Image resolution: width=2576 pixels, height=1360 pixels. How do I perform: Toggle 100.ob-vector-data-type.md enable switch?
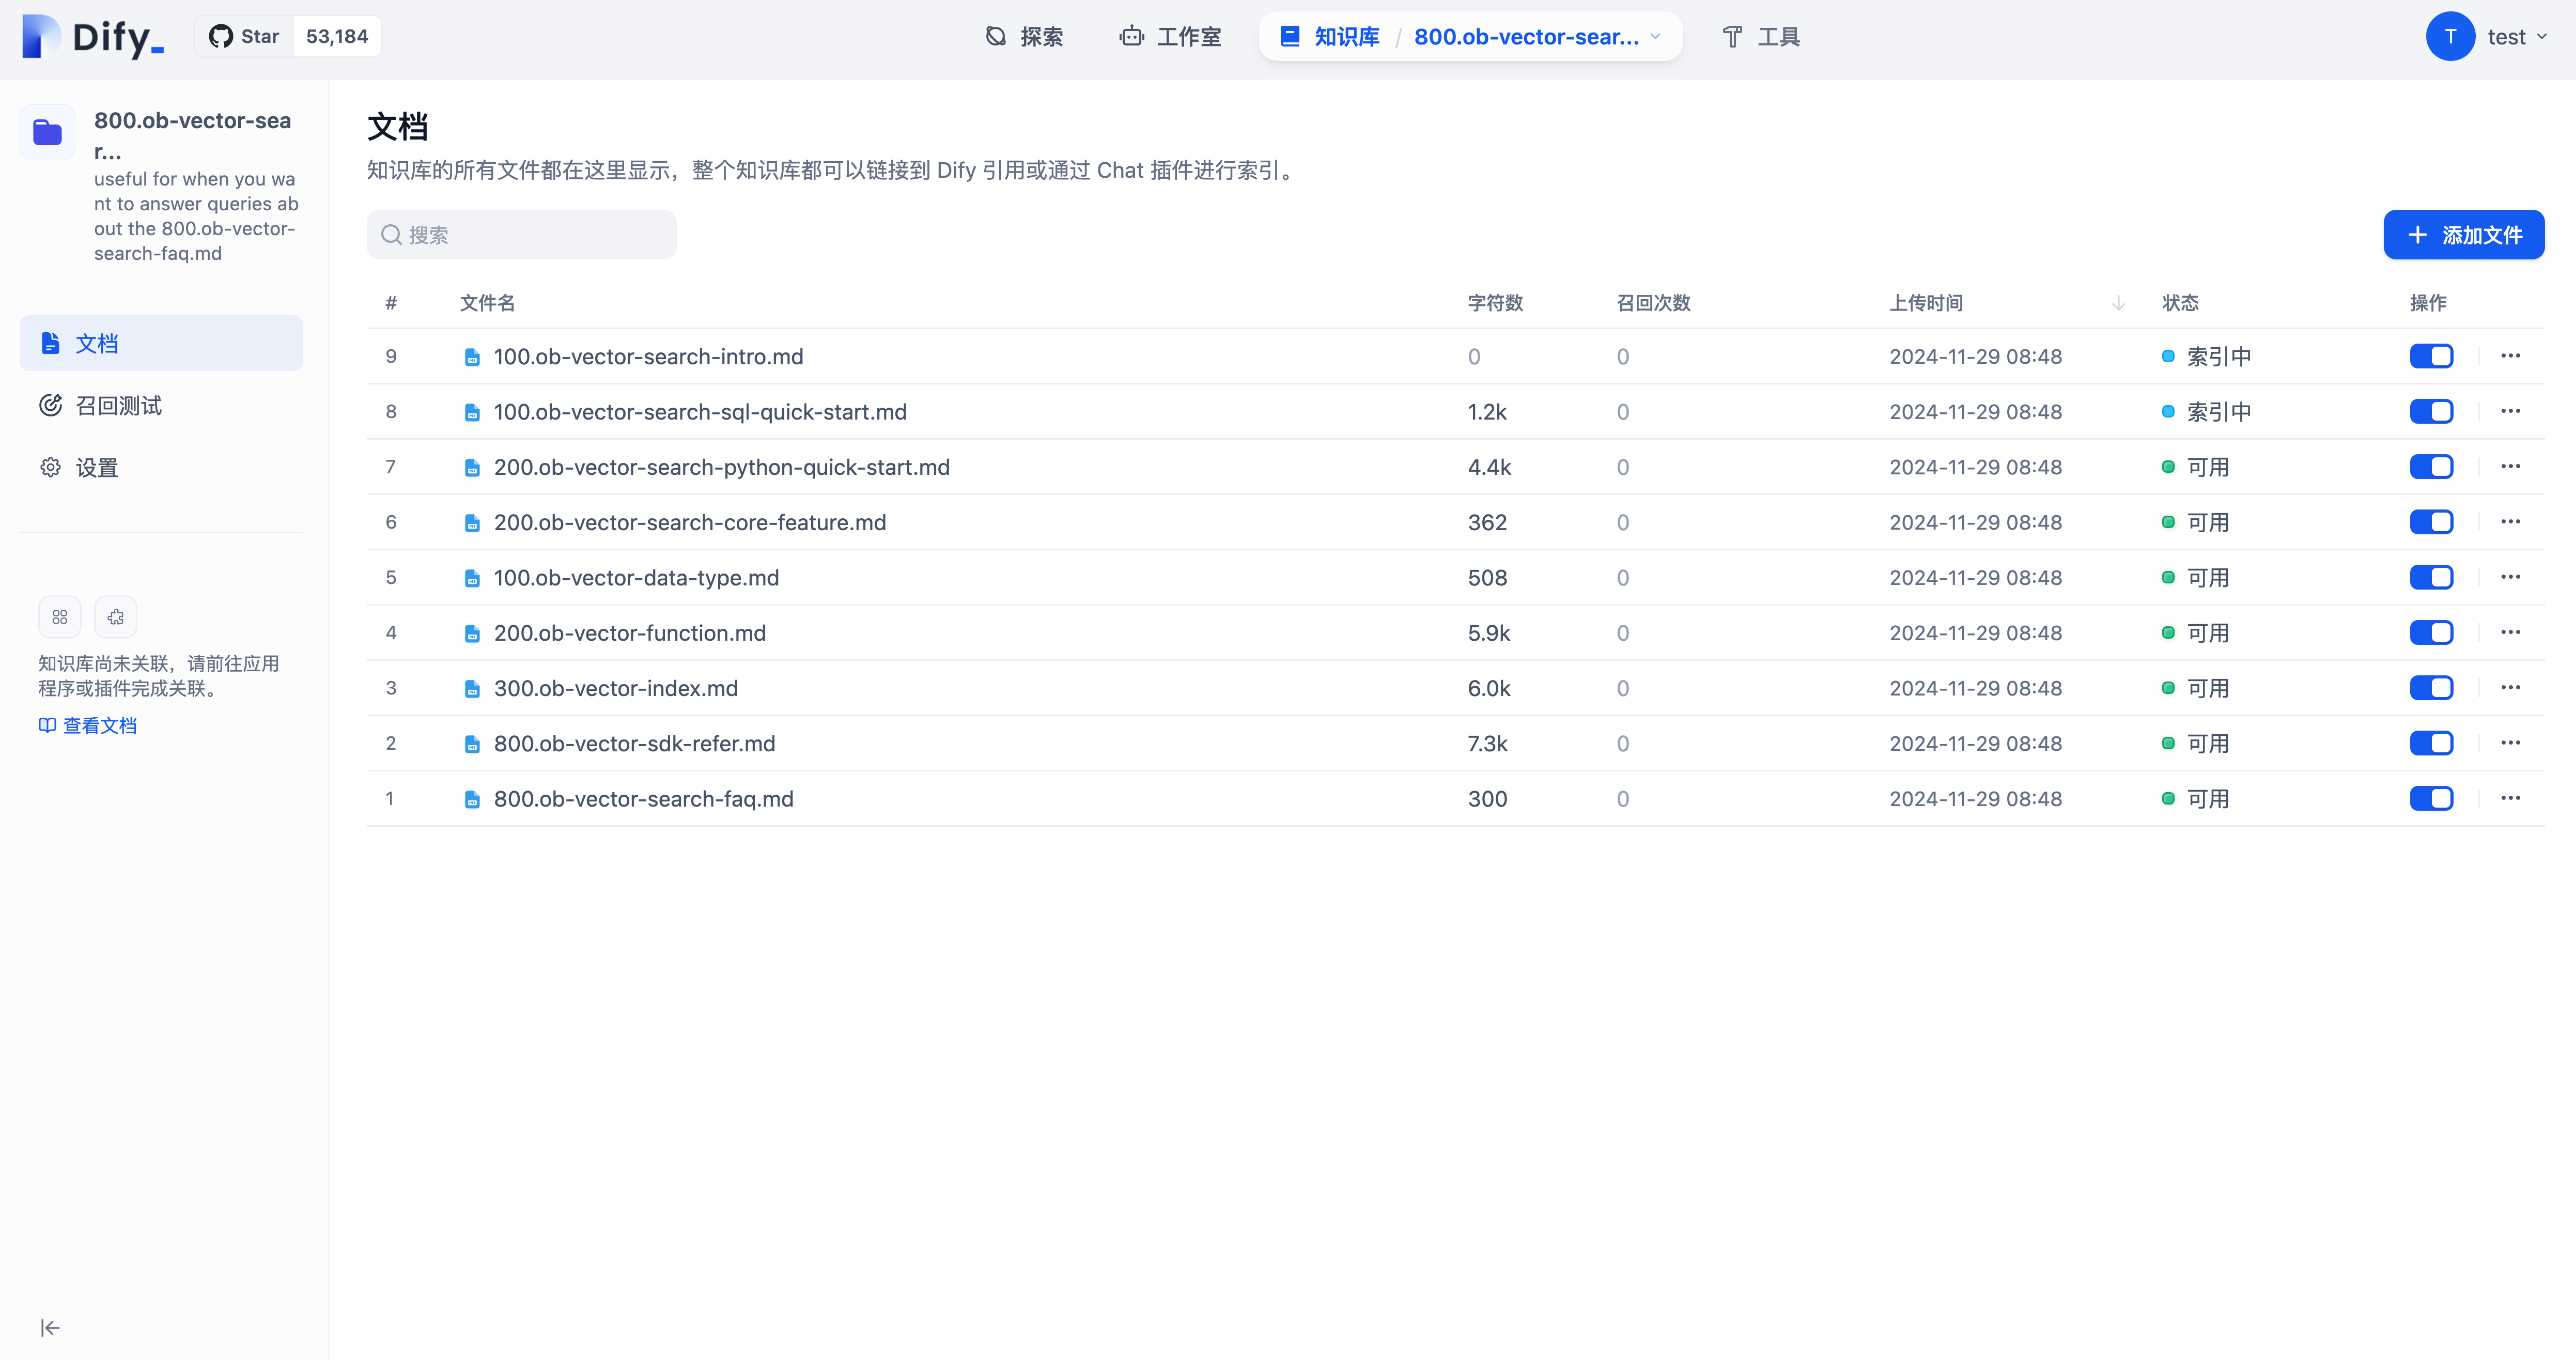tap(2431, 577)
